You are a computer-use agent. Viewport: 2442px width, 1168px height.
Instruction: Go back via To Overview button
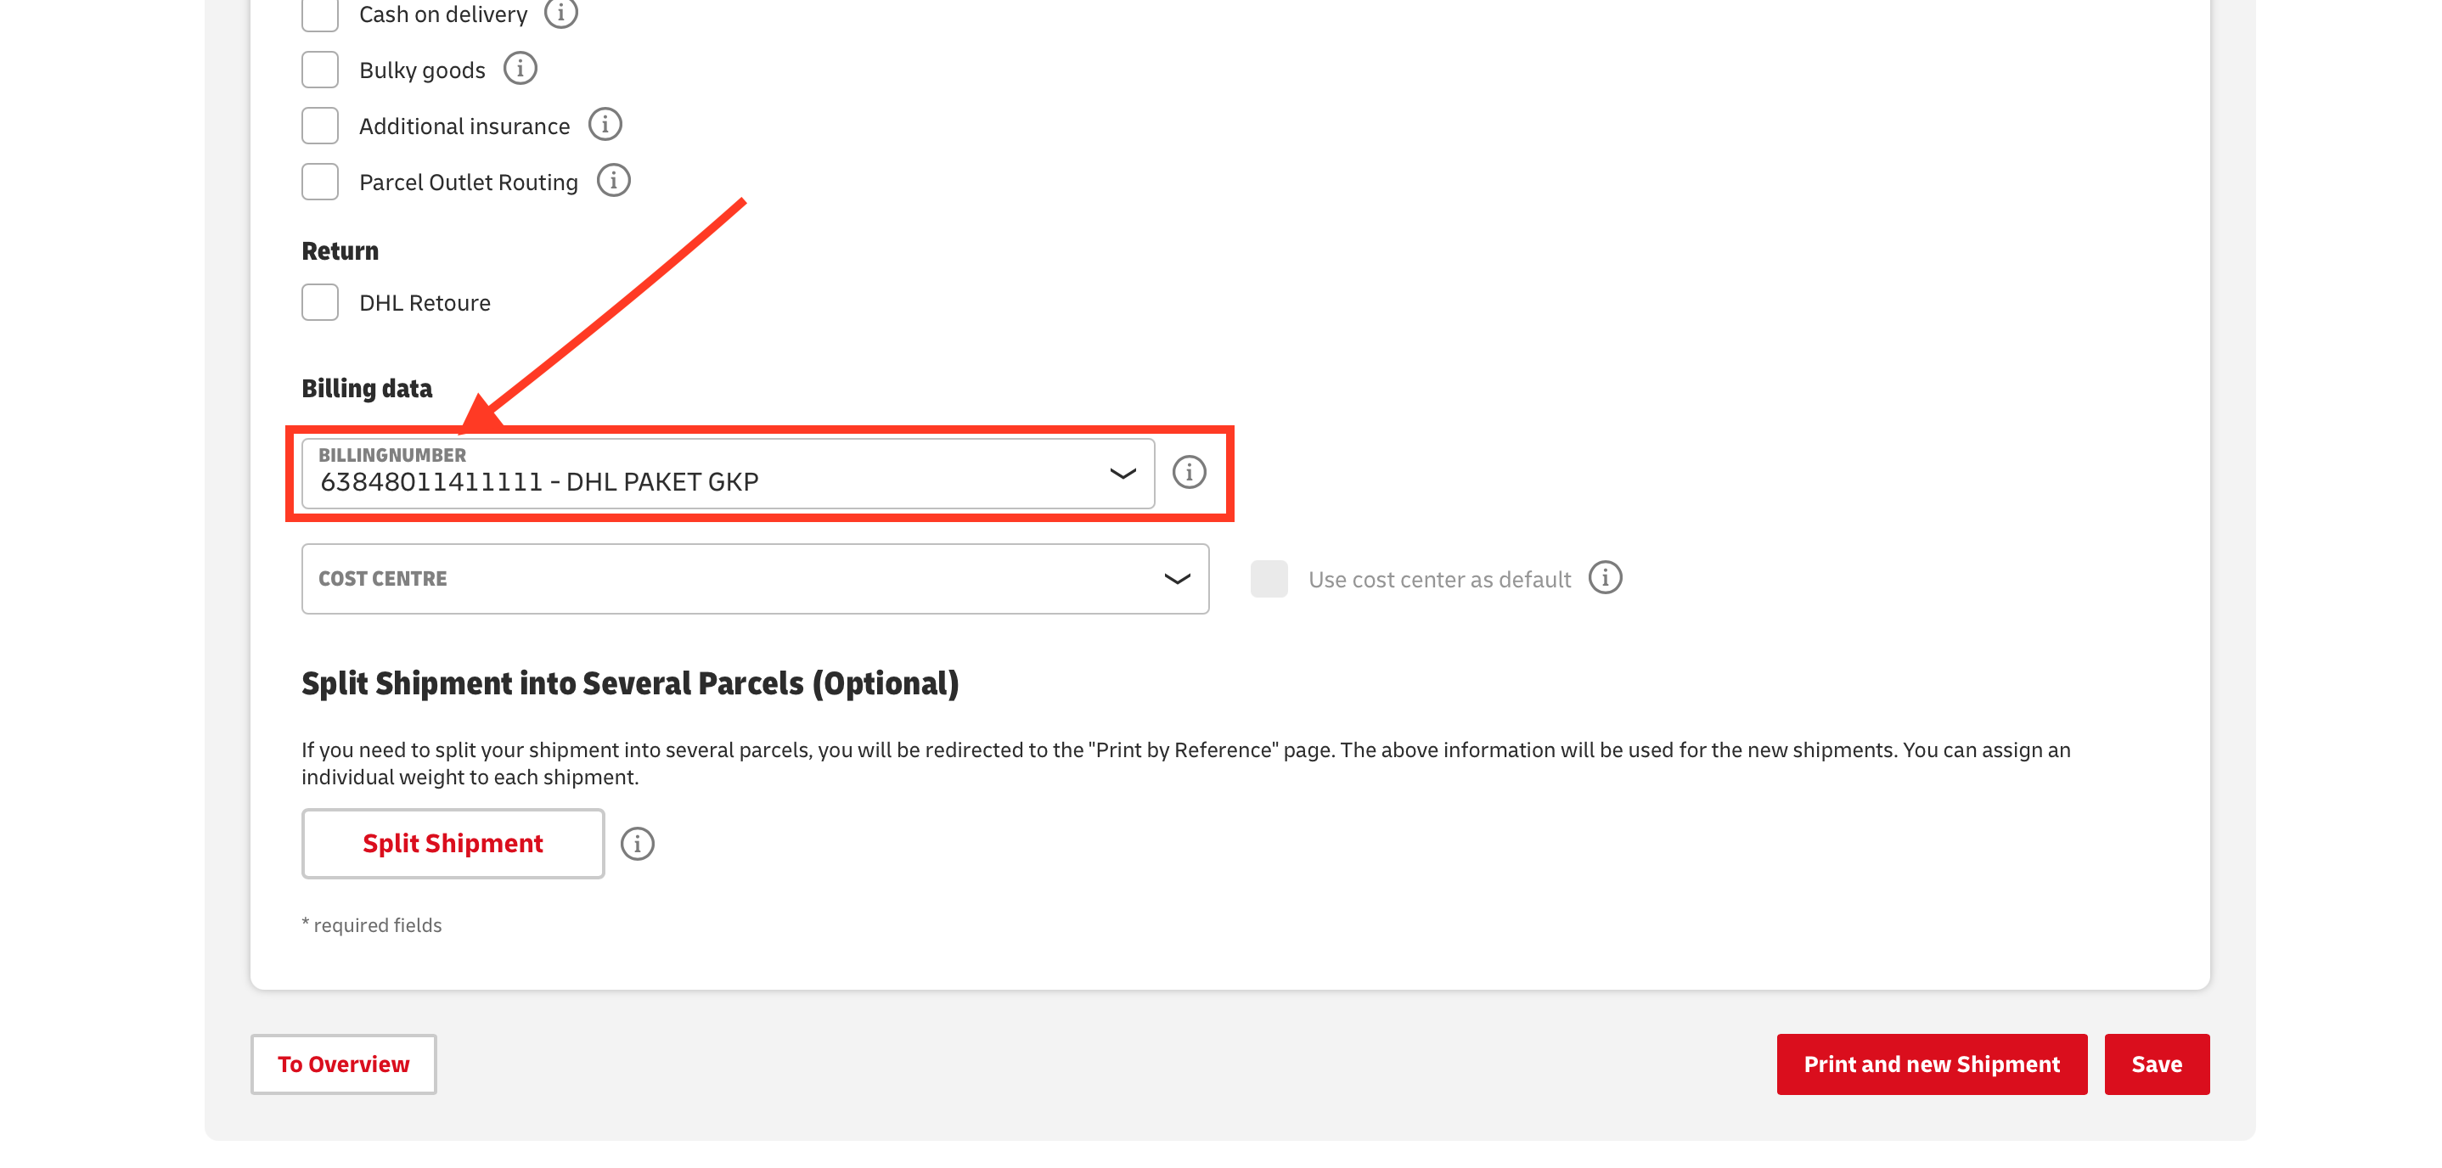(343, 1064)
